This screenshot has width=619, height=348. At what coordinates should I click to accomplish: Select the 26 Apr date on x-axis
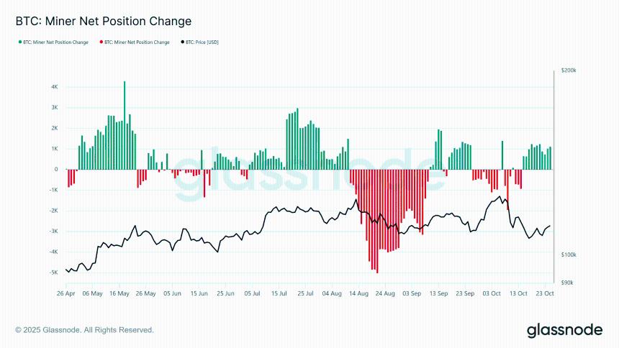[65, 293]
